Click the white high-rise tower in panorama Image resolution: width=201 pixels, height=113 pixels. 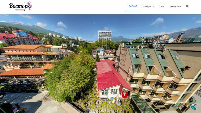[105, 35]
